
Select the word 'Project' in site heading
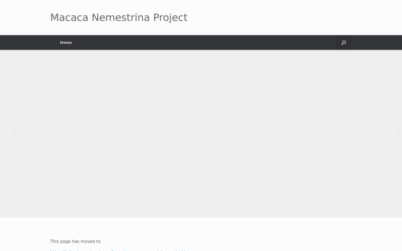click(170, 18)
